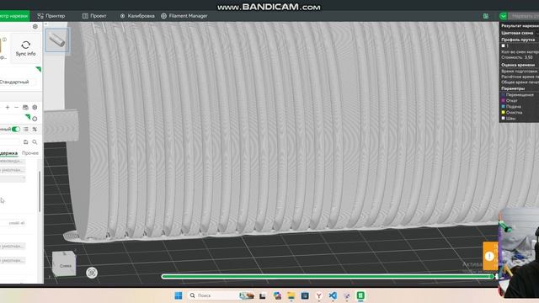Open the black terminal-like taskbar icon
The image size is (539, 303).
[x=263, y=295]
